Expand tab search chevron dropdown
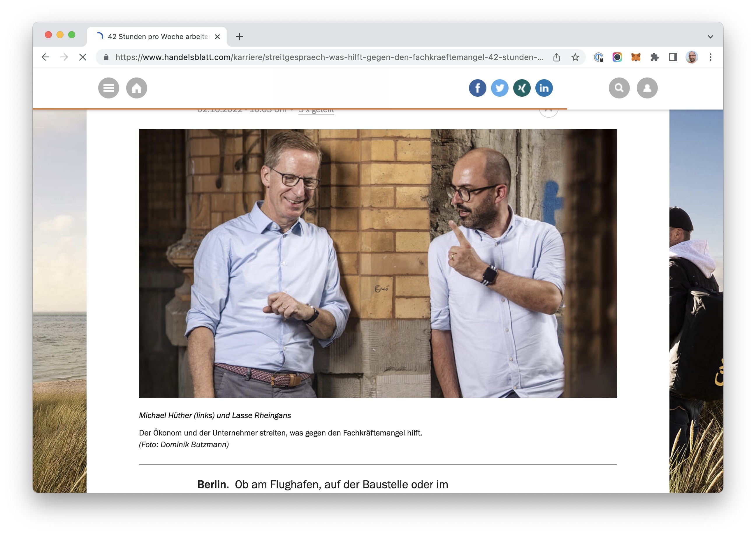The image size is (756, 536). point(710,37)
